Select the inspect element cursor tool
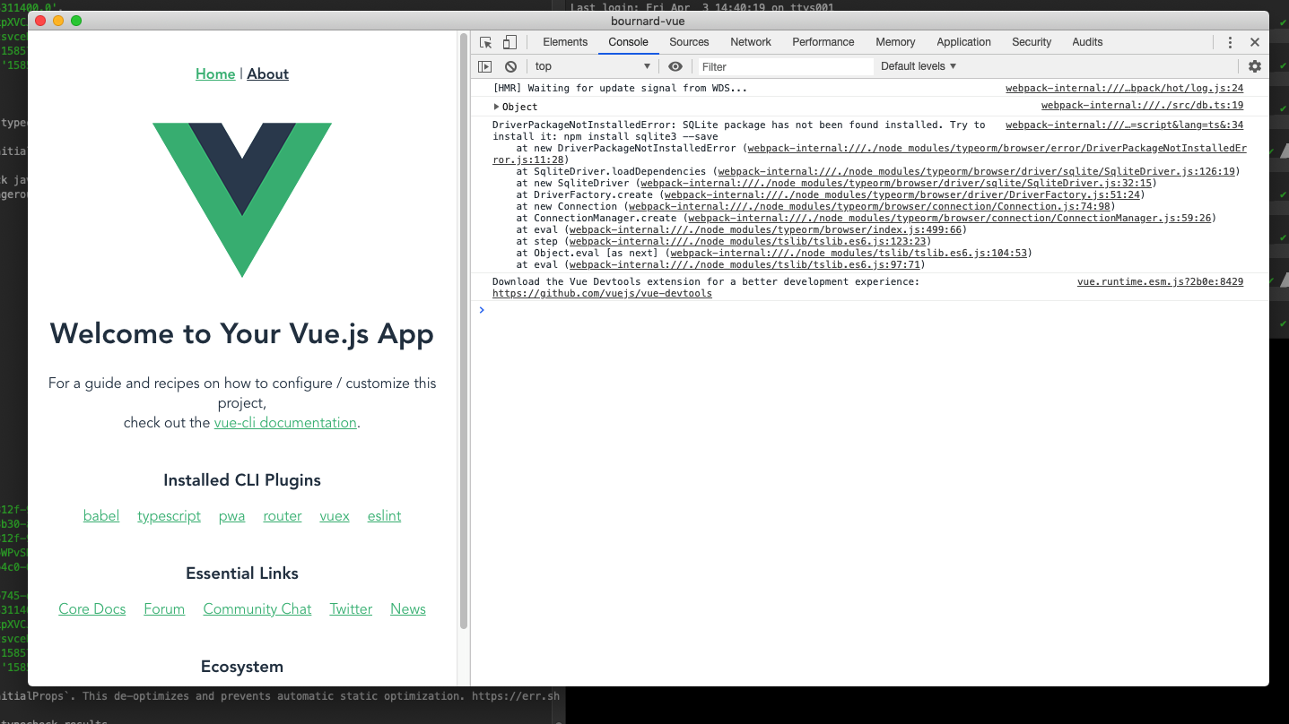The width and height of the screenshot is (1289, 724). click(x=485, y=41)
